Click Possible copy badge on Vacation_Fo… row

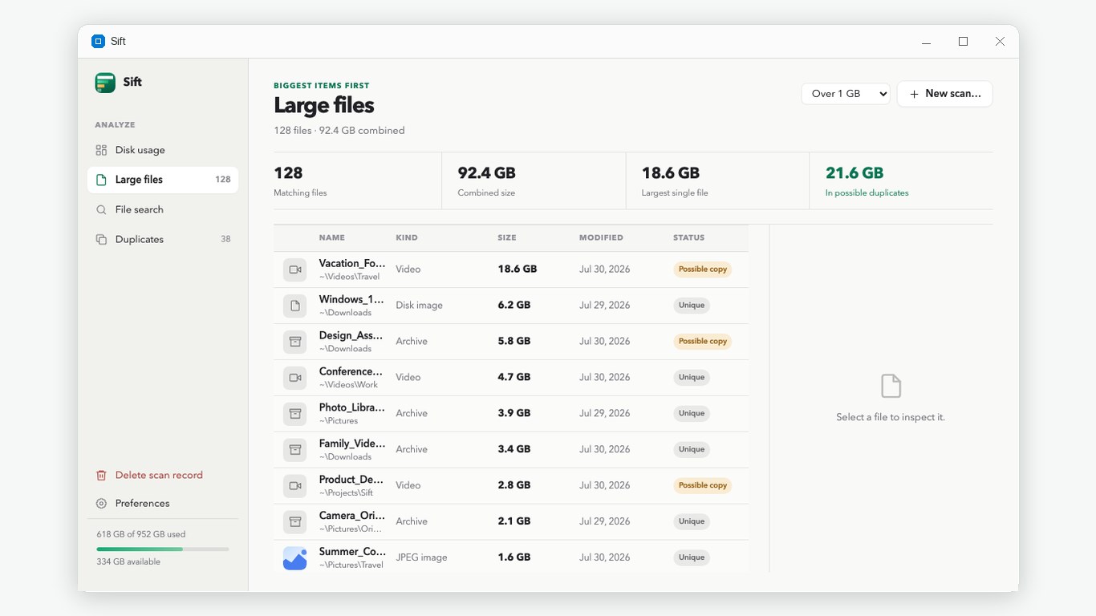[703, 269]
